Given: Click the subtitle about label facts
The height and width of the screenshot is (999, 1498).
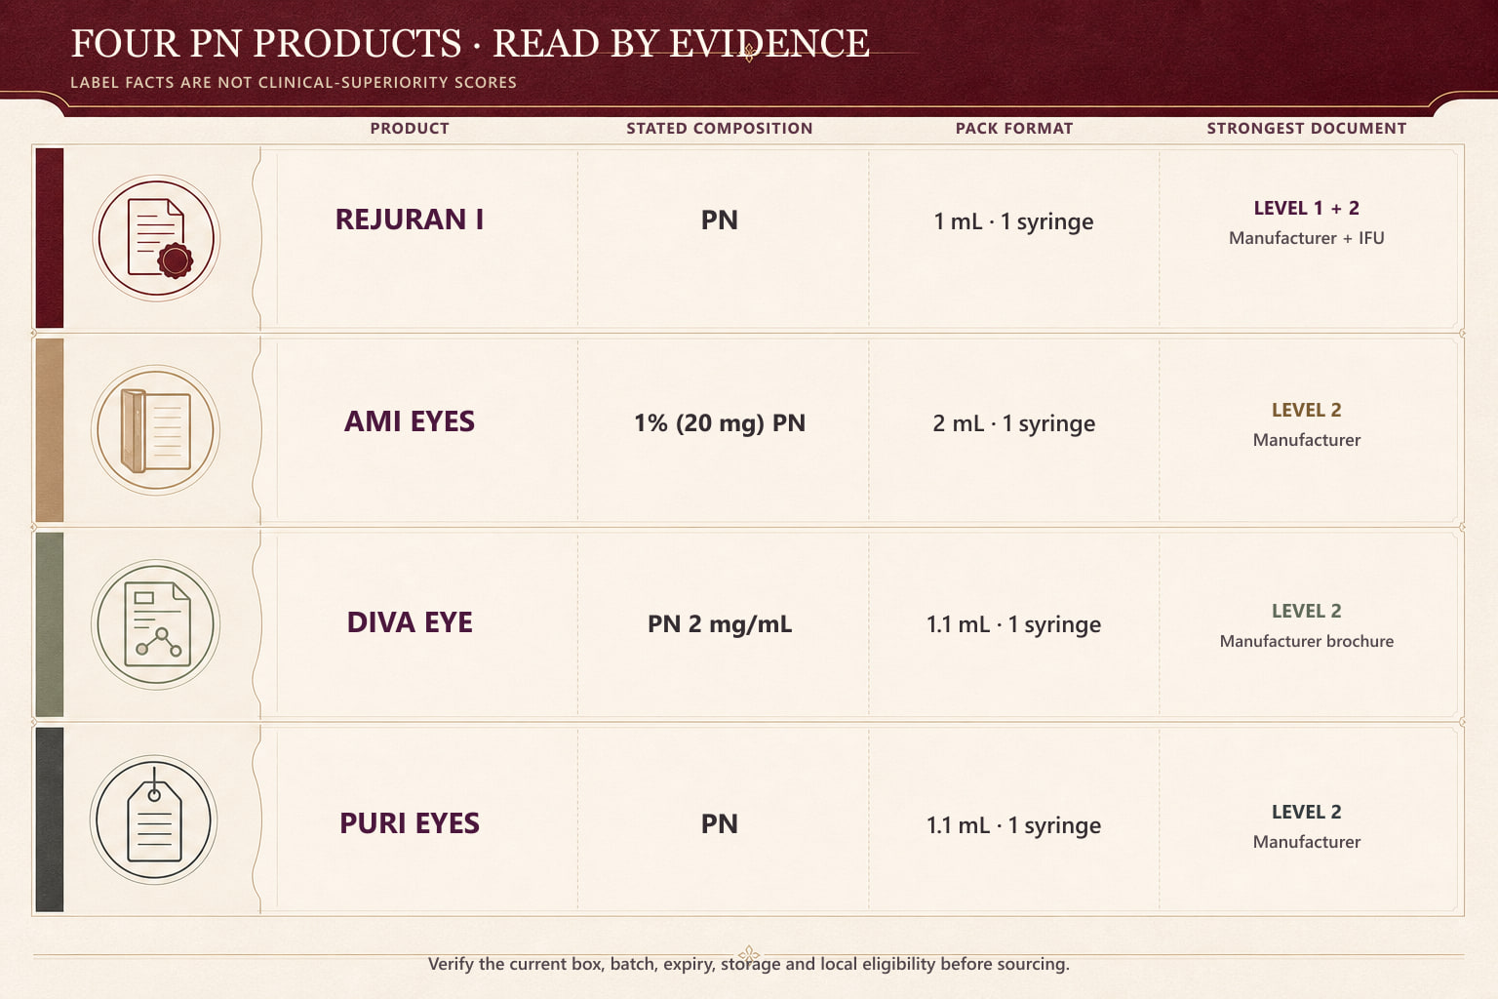Looking at the screenshot, I should tap(294, 83).
